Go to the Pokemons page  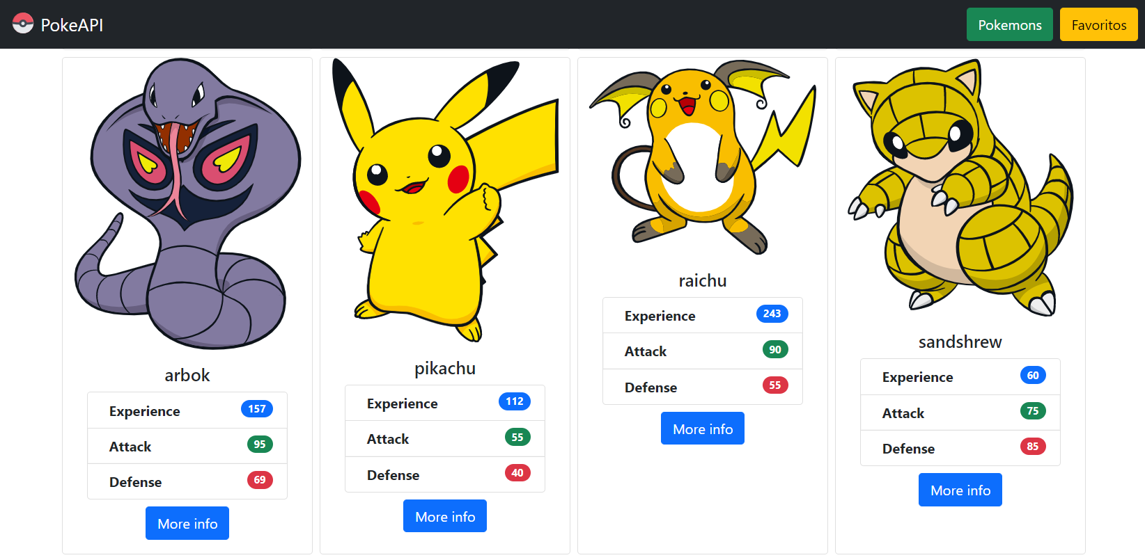1009,25
